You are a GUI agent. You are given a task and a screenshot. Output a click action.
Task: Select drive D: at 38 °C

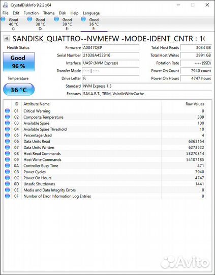40,24
